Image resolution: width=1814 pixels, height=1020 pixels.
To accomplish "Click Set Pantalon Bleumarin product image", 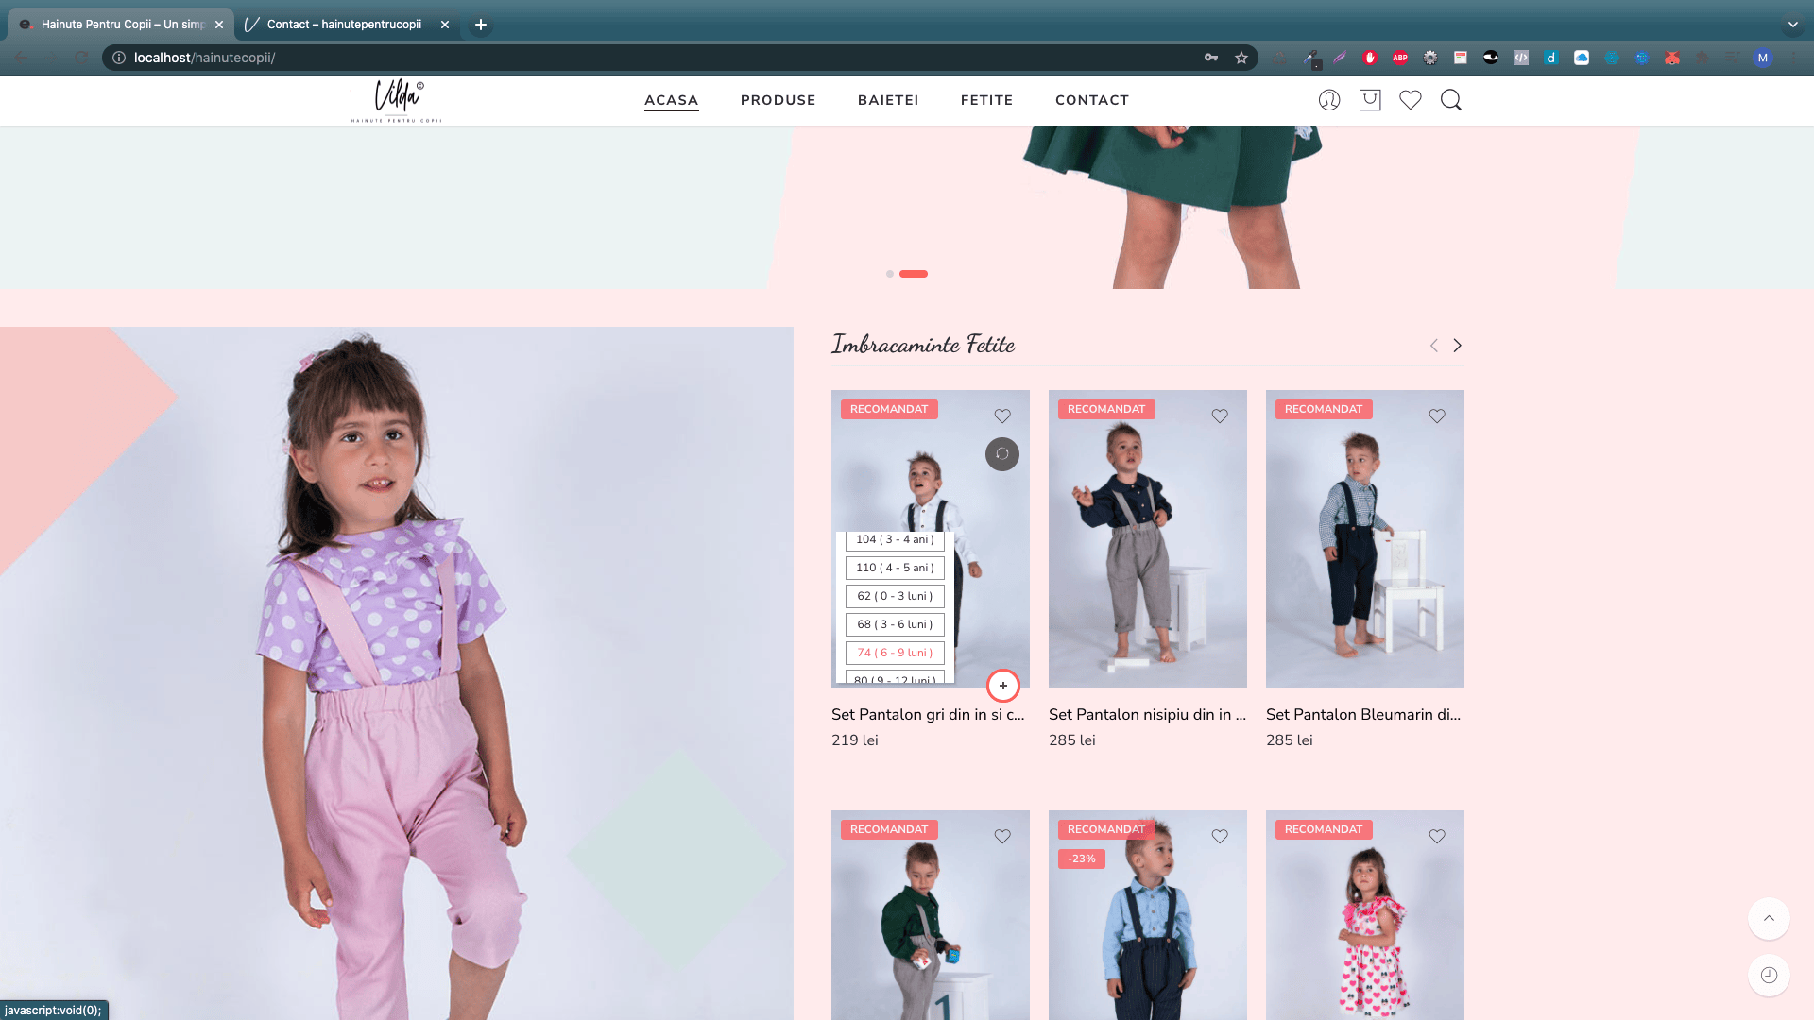I will [1365, 538].
